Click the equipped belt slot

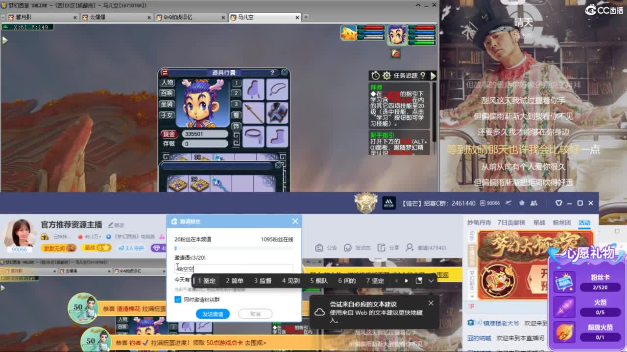(x=253, y=136)
